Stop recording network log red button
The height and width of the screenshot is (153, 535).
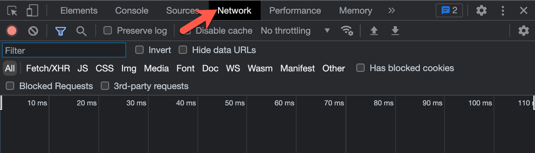coord(12,31)
